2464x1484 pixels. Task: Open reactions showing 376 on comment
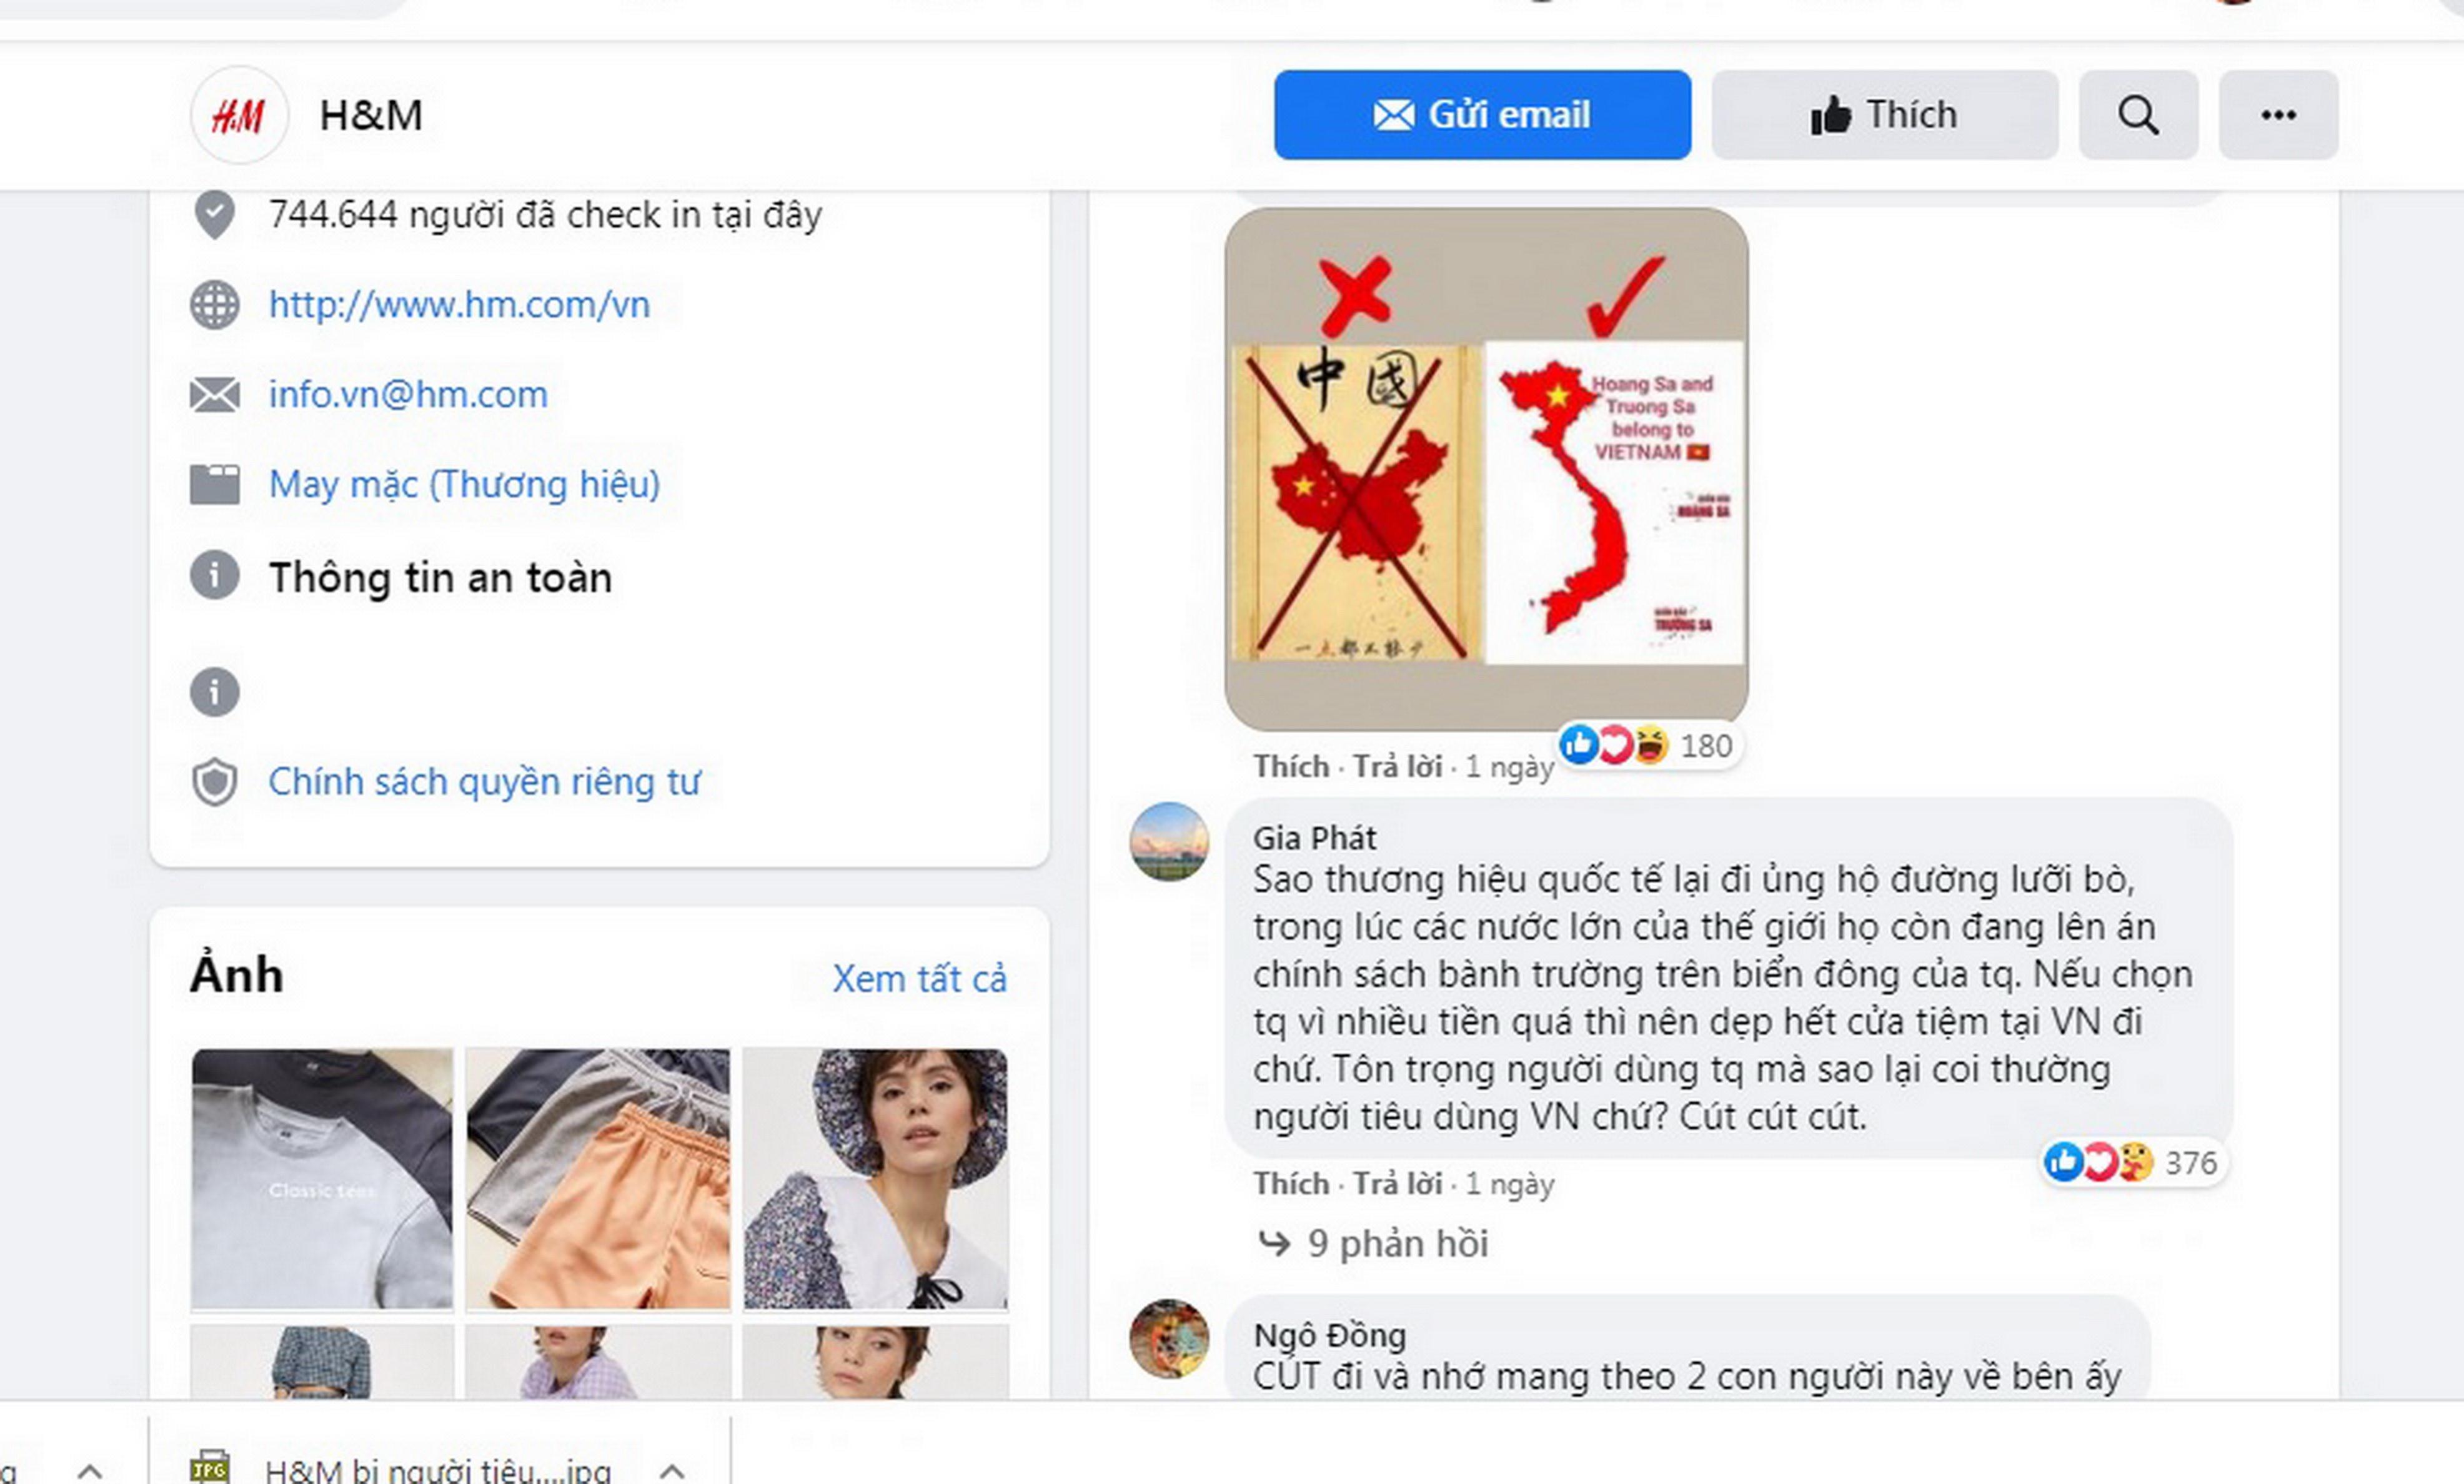pos(2133,1163)
